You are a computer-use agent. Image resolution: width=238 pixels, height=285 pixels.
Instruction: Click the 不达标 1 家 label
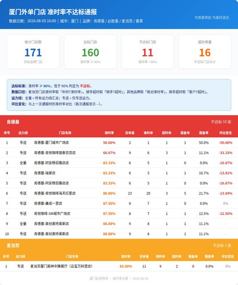click(222, 246)
